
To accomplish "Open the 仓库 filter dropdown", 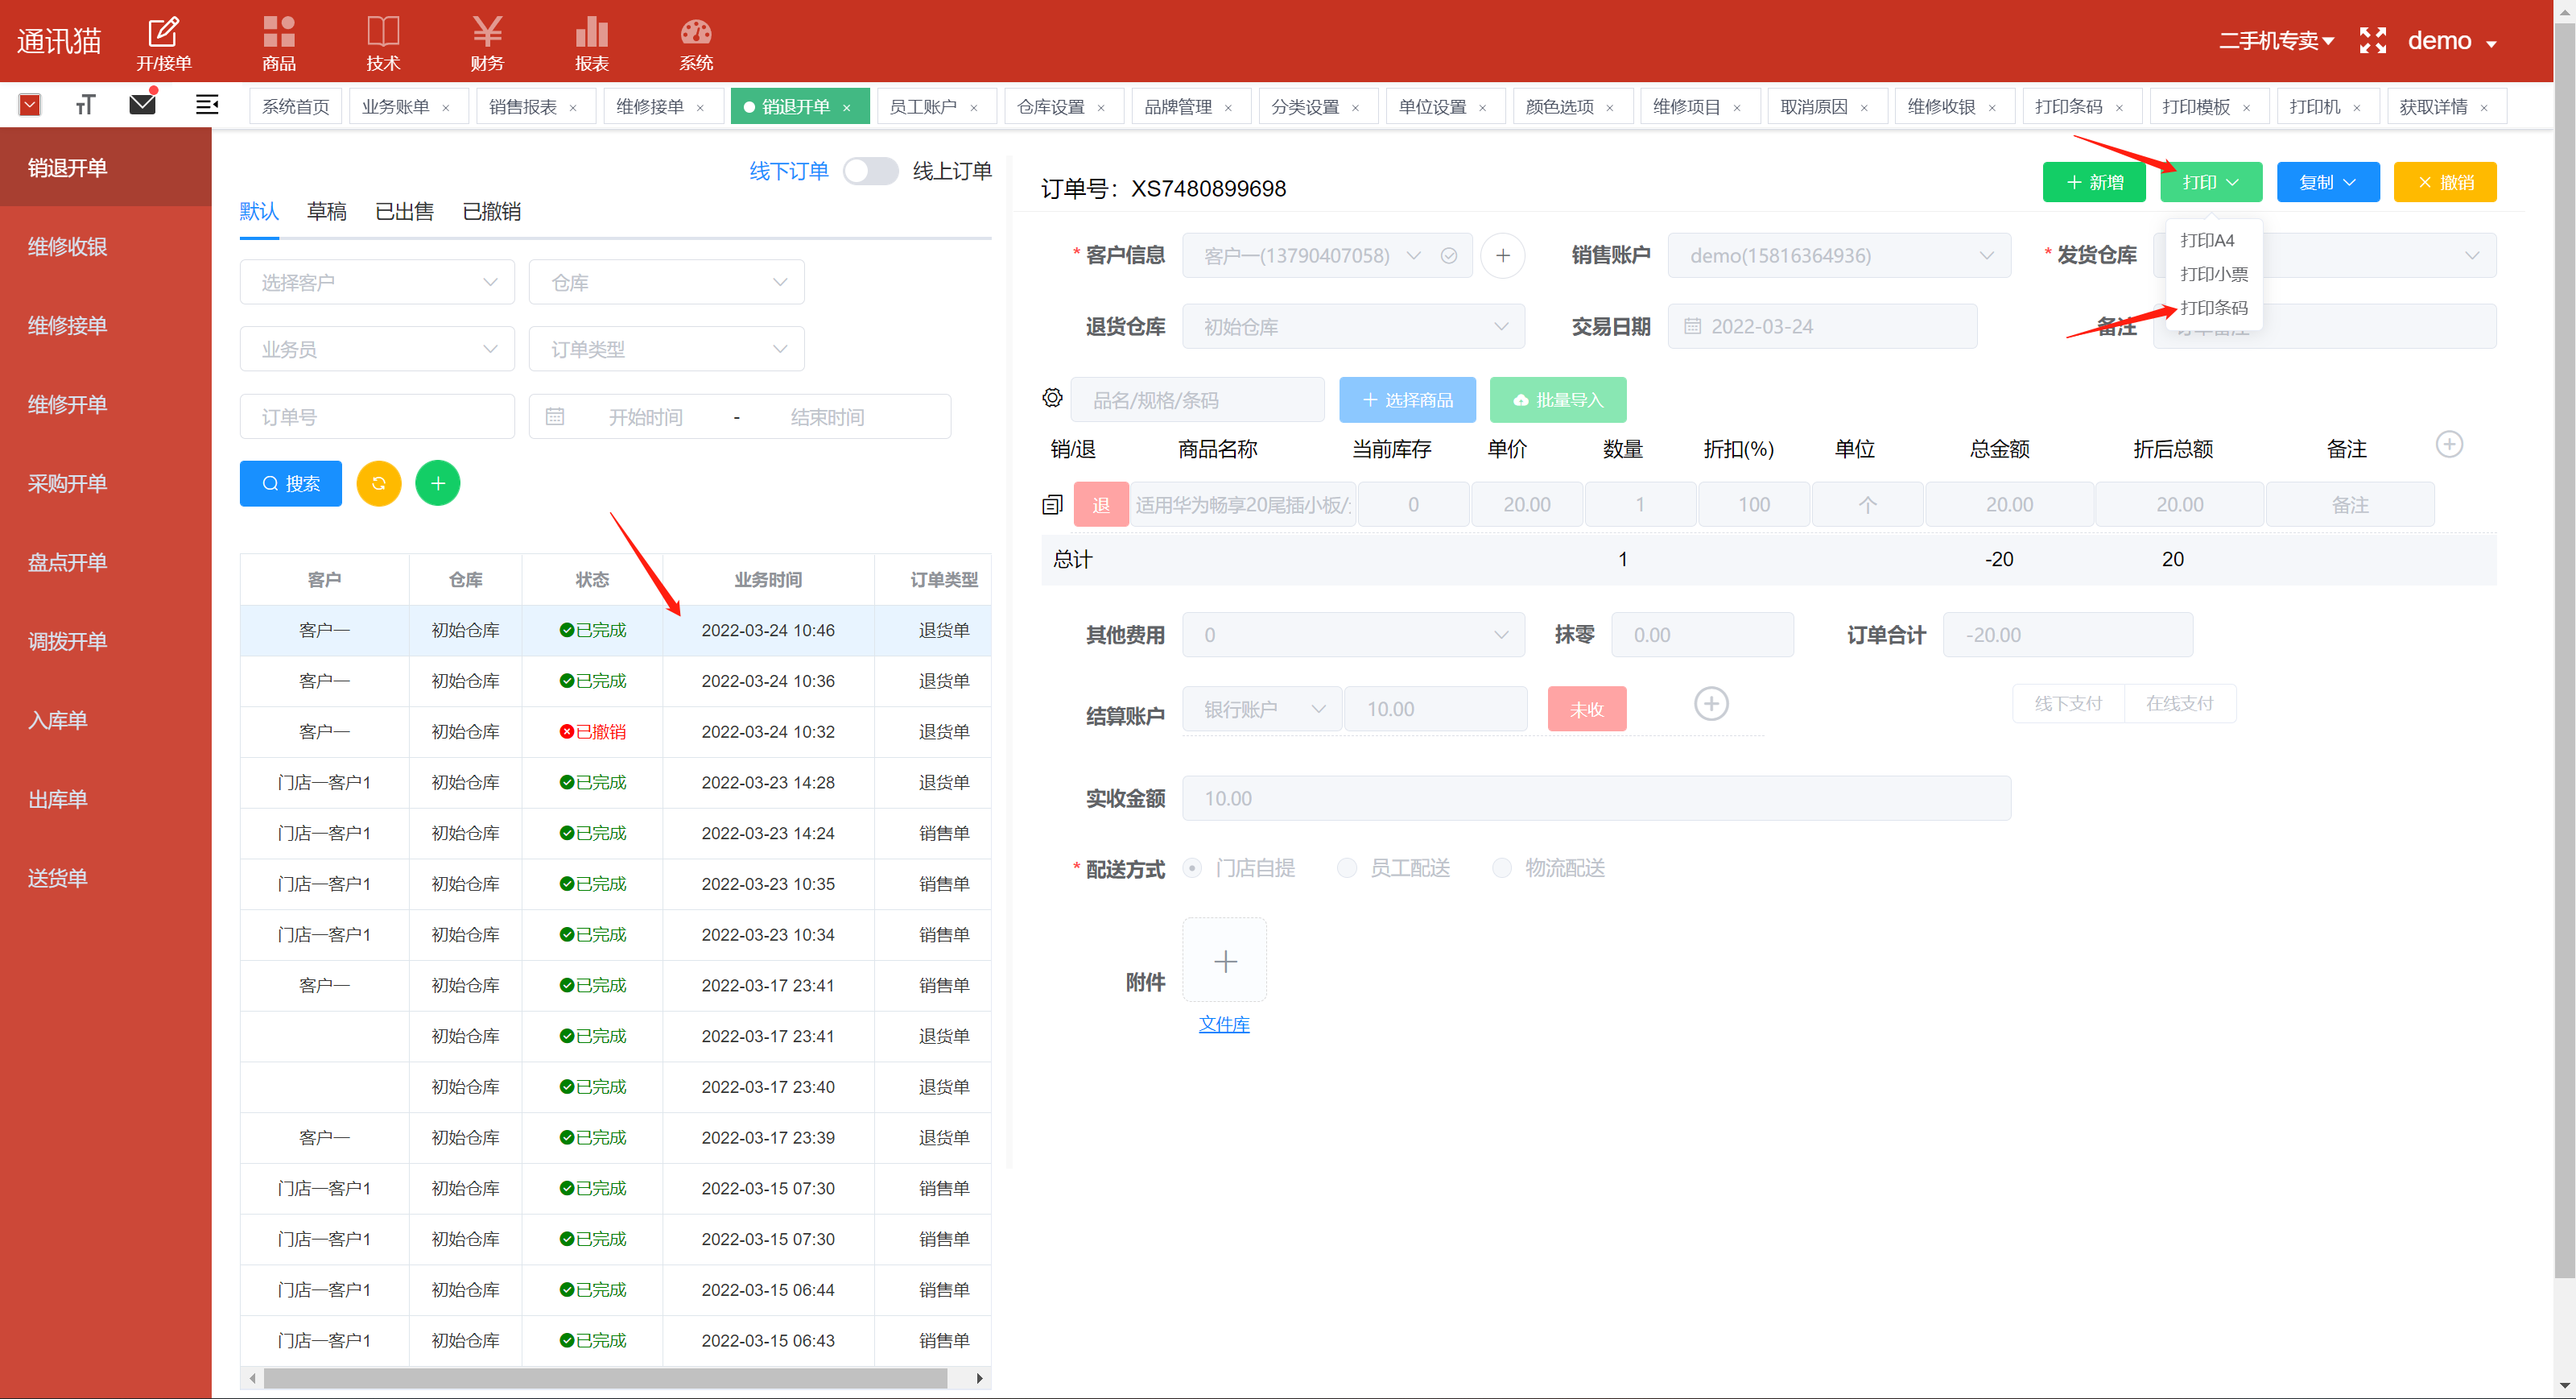I will coord(666,282).
